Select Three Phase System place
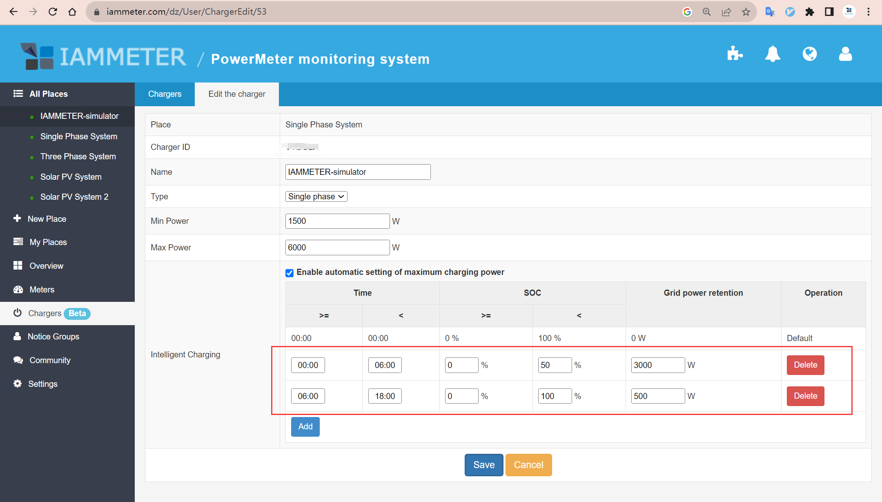This screenshot has height=502, width=882. click(x=78, y=156)
